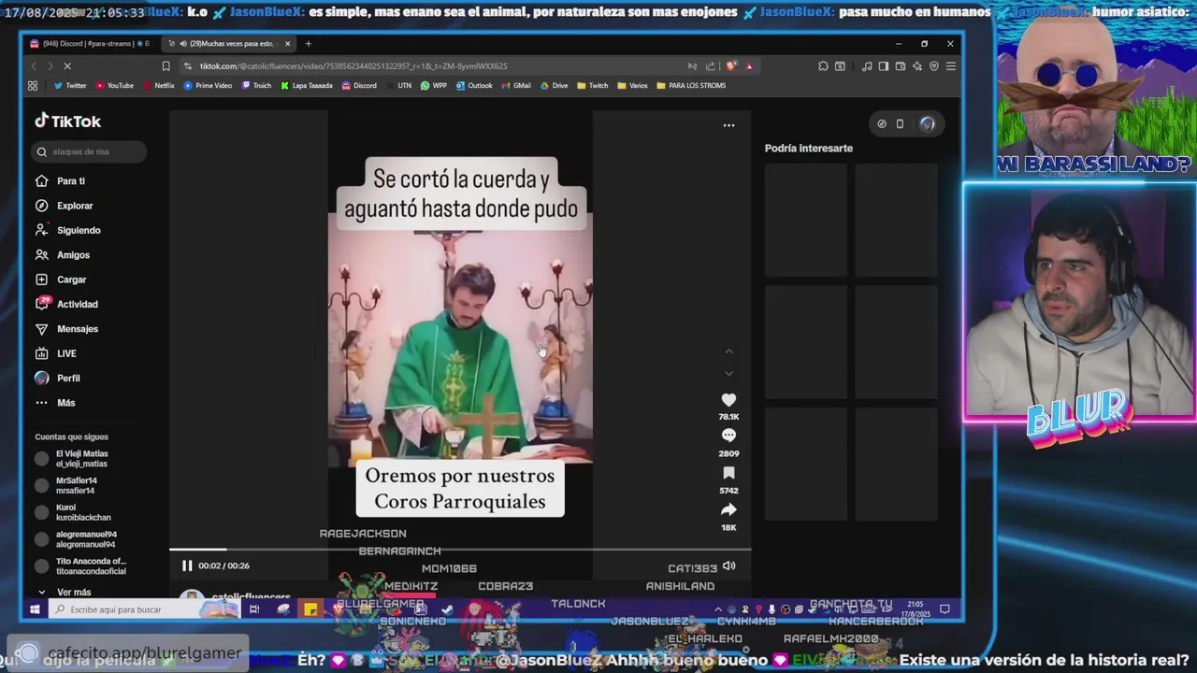Open the Lapa Taaaada bookmark
1197x673 pixels.
pos(307,86)
